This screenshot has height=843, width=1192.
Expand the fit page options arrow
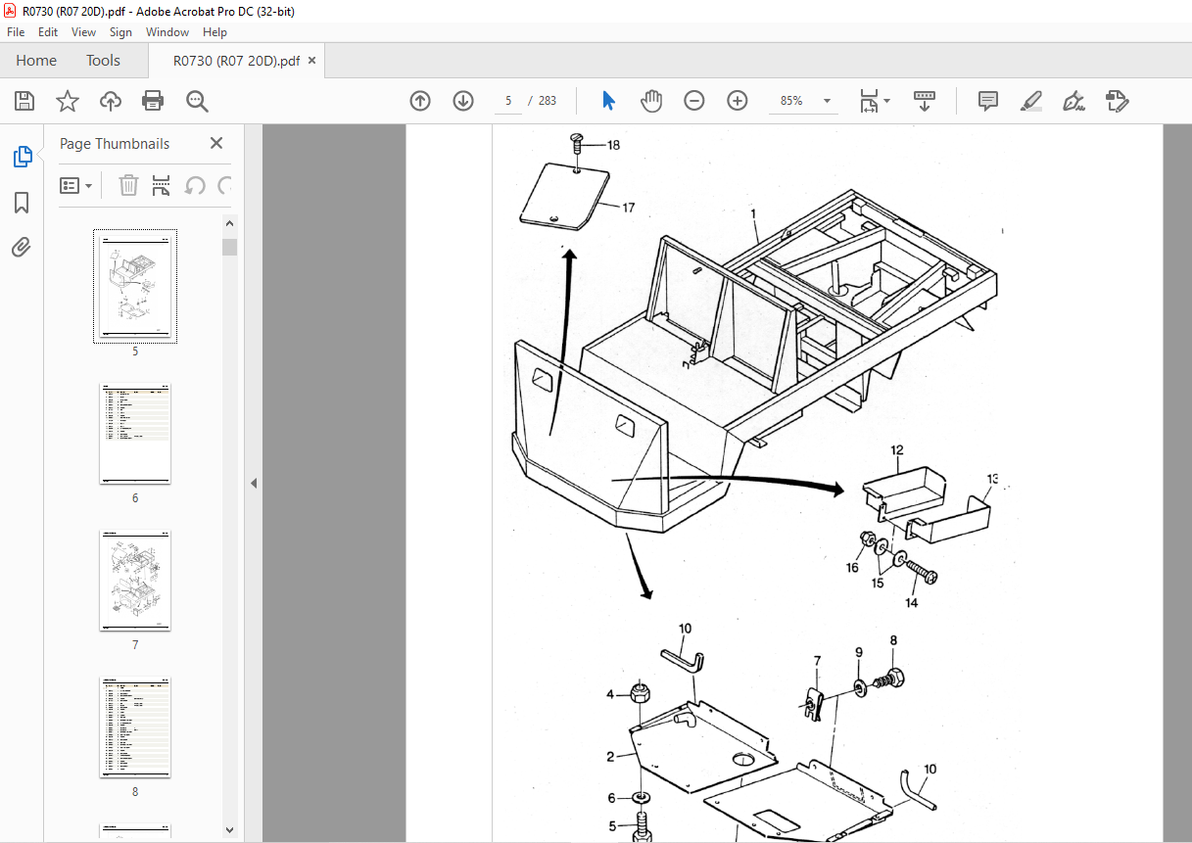[x=887, y=101]
